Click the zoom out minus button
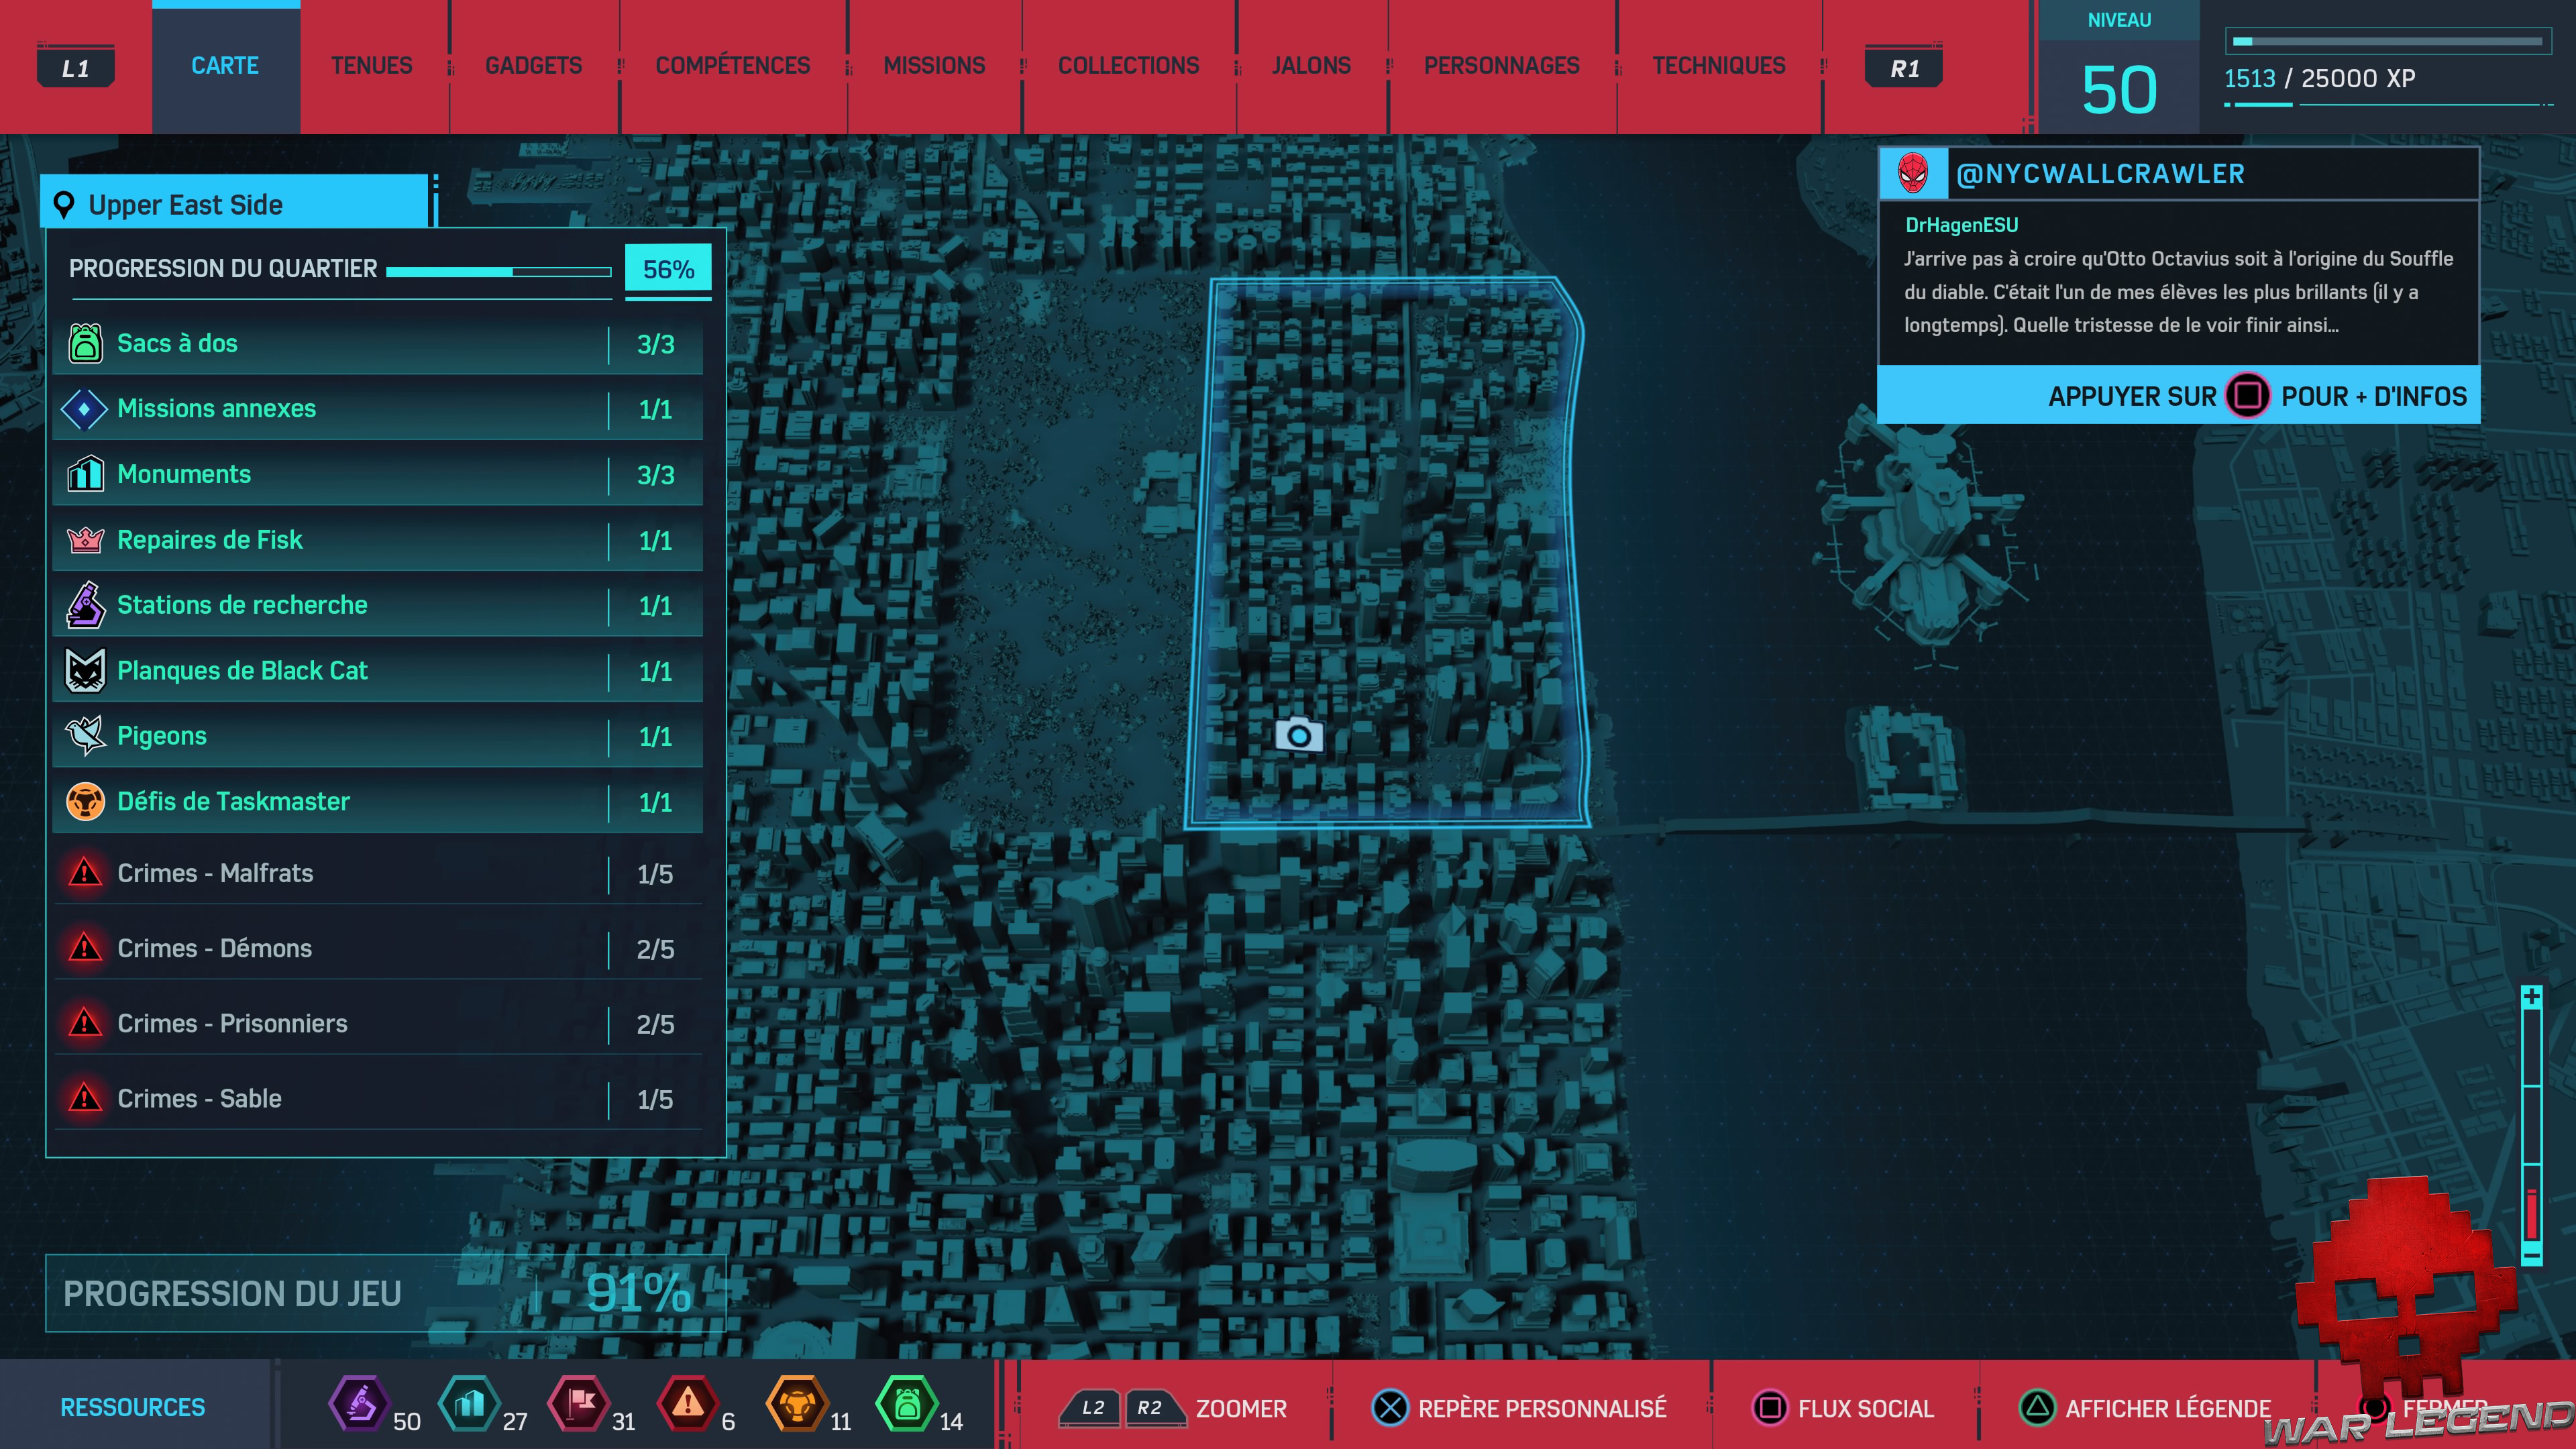Viewport: 2576px width, 1449px height. click(x=2531, y=1254)
